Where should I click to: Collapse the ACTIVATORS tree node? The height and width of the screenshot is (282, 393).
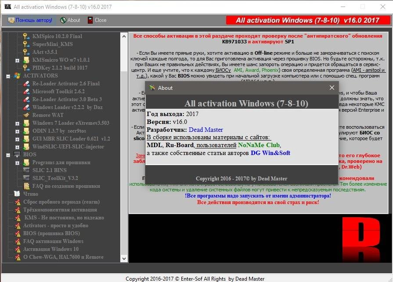tap(8, 76)
